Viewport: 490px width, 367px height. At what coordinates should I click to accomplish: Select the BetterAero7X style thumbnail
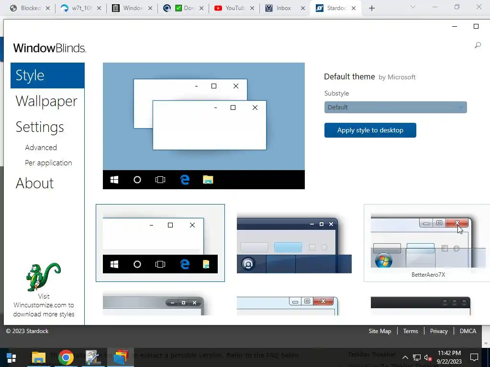(427, 243)
